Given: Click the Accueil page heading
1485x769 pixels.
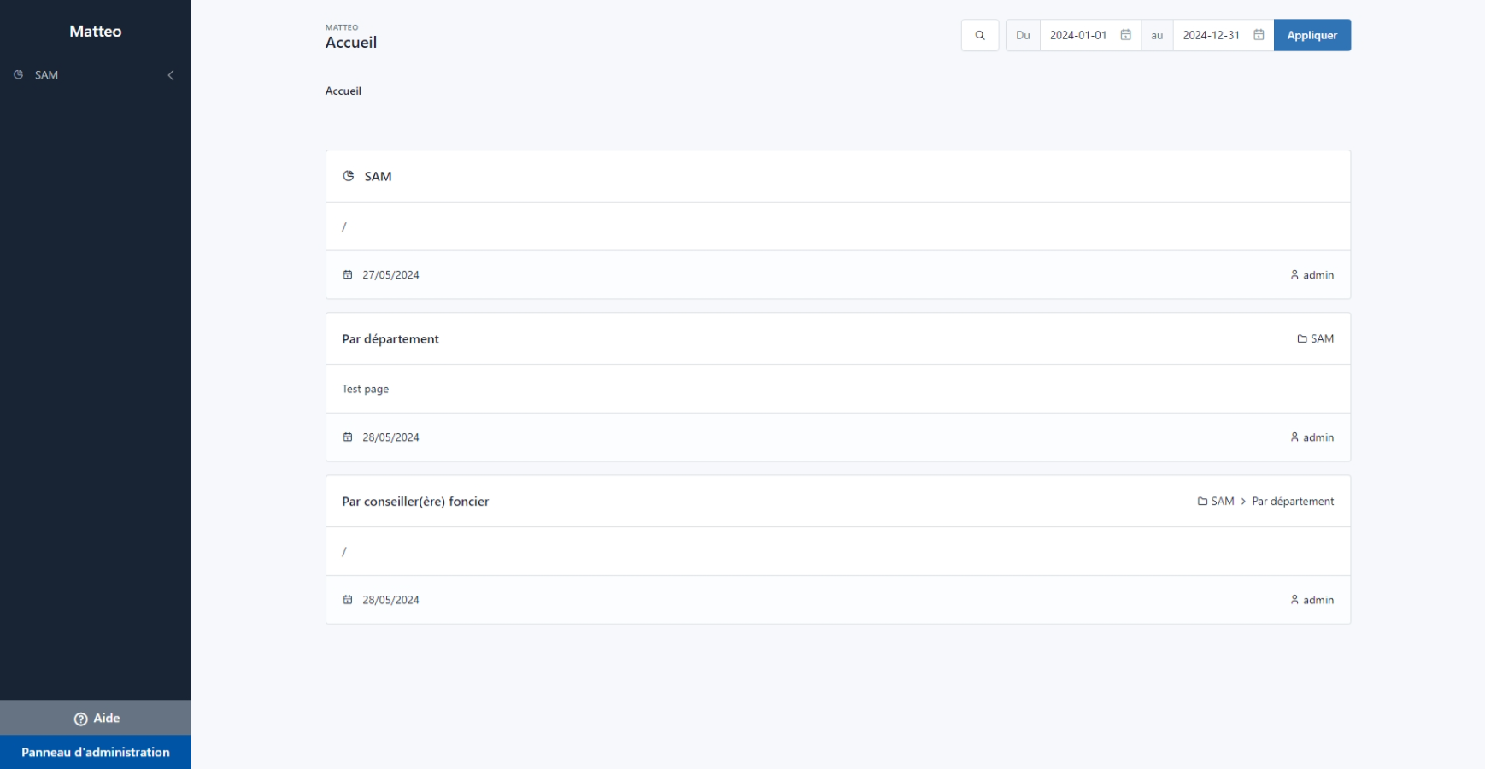Looking at the screenshot, I should point(351,43).
